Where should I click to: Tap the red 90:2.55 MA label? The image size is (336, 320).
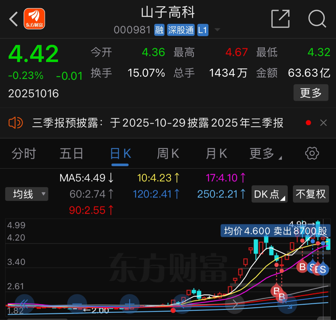tap(92, 210)
